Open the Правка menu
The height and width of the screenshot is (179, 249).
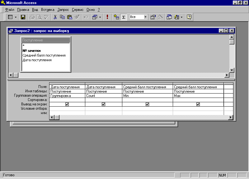pyautogui.click(x=23, y=10)
